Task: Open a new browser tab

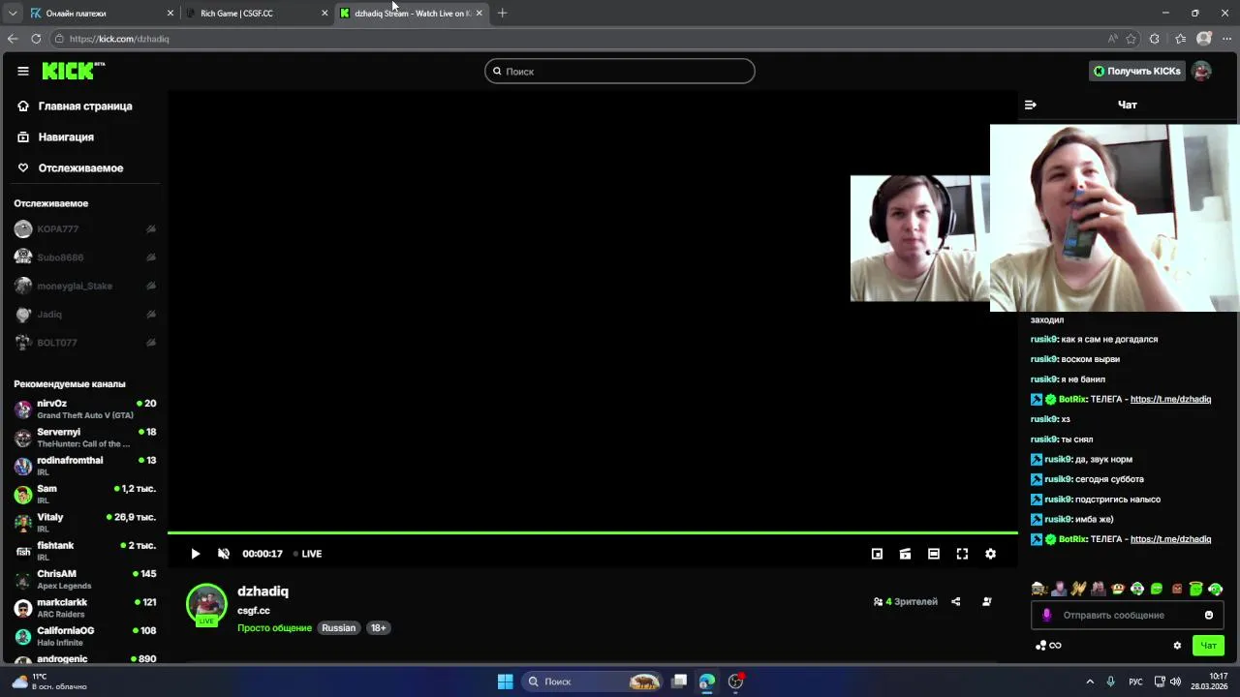Action: click(502, 14)
